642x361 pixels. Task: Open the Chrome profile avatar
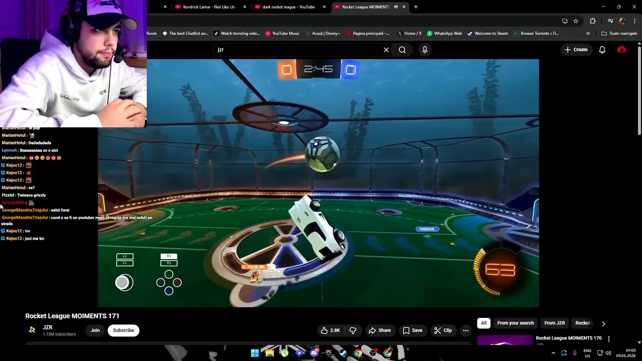pyautogui.click(x=622, y=21)
